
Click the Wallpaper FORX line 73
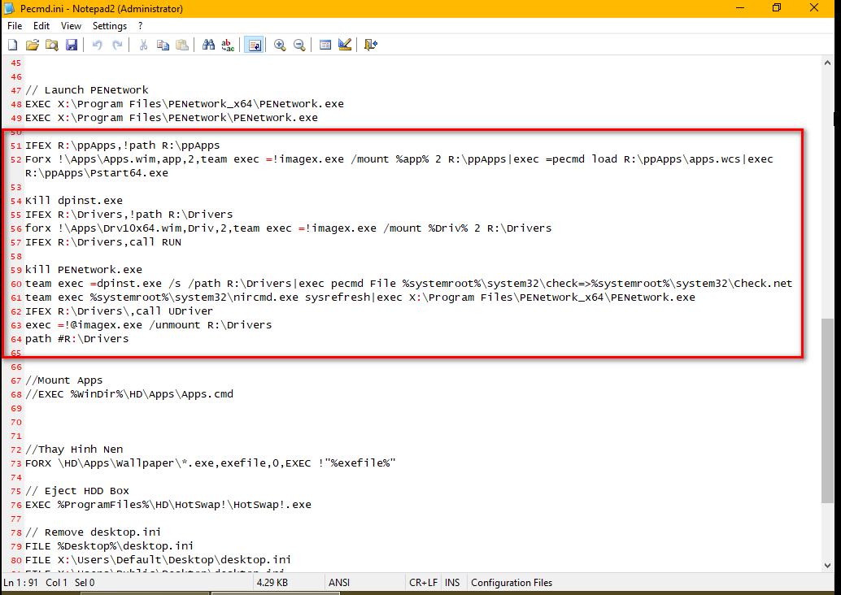[x=210, y=463]
